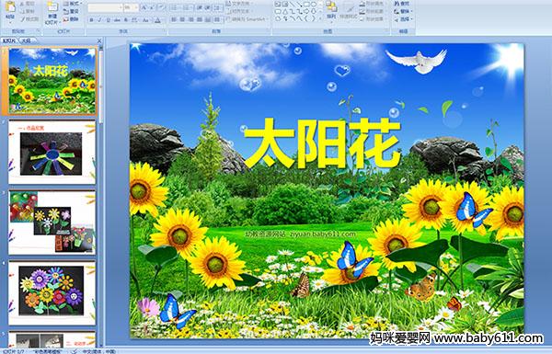Viewport: 552px width, 354px height.
Task: Click the Convert to SmartArt icon
Action: (x=227, y=19)
